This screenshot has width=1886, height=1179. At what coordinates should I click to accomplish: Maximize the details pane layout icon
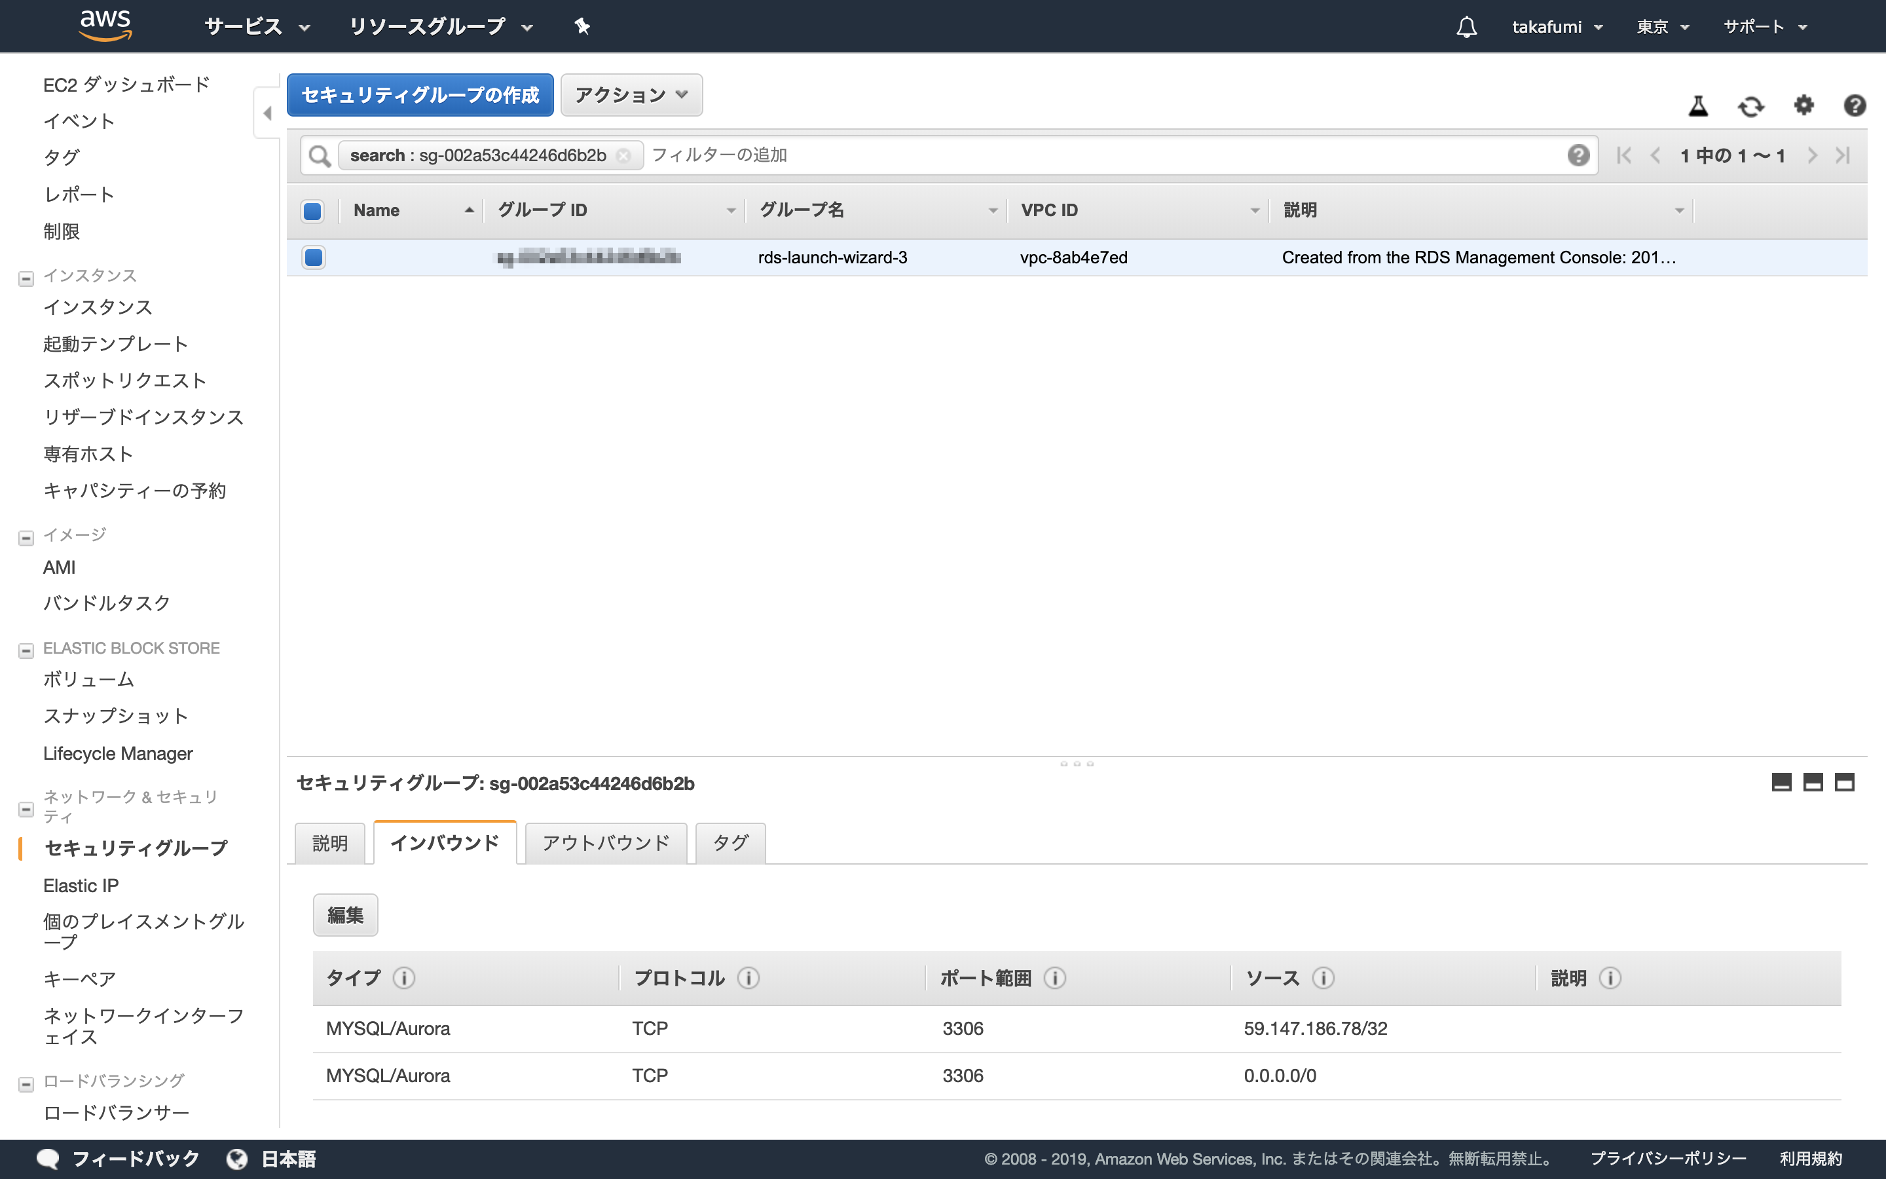(1844, 782)
